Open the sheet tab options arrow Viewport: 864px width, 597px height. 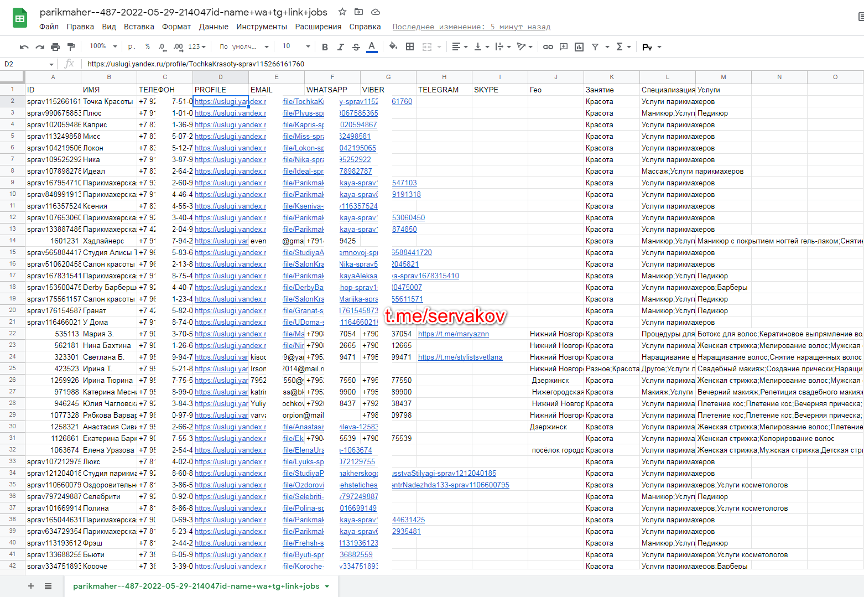(327, 586)
